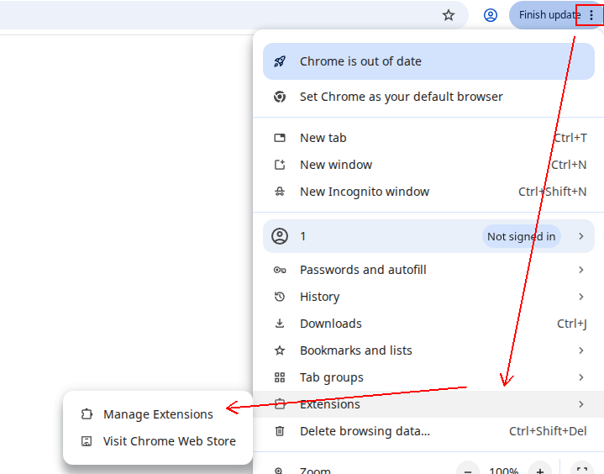Image resolution: width=604 pixels, height=474 pixels.
Task: Open the profile avatar icon in toolbar
Action: pyautogui.click(x=491, y=15)
